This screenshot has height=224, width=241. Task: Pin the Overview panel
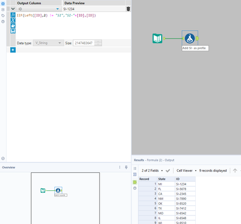coord(126,167)
